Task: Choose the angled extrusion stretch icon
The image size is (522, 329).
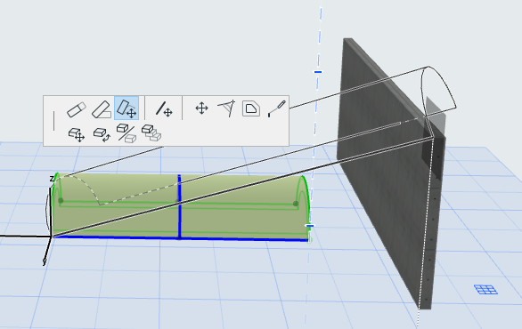Action: [102, 109]
